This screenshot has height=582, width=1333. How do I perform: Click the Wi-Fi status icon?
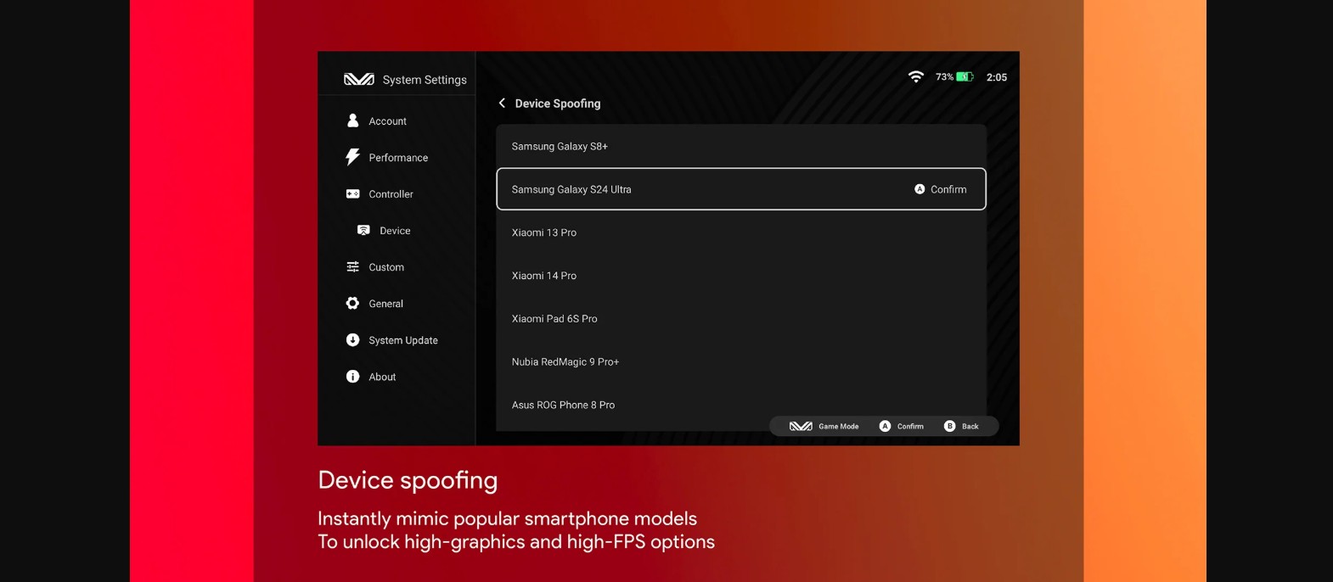(915, 76)
